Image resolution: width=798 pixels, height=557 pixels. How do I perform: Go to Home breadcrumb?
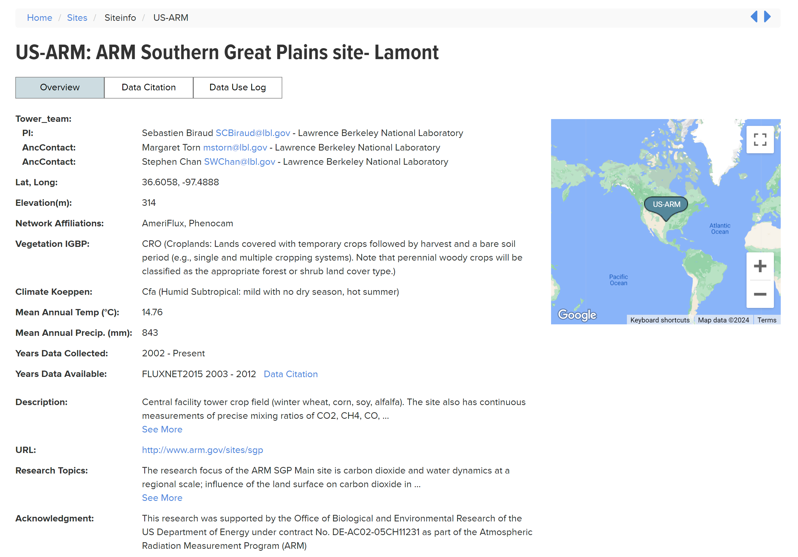[x=40, y=18]
